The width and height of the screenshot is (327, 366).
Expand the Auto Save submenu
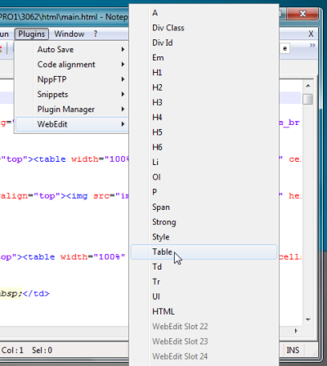(72, 50)
